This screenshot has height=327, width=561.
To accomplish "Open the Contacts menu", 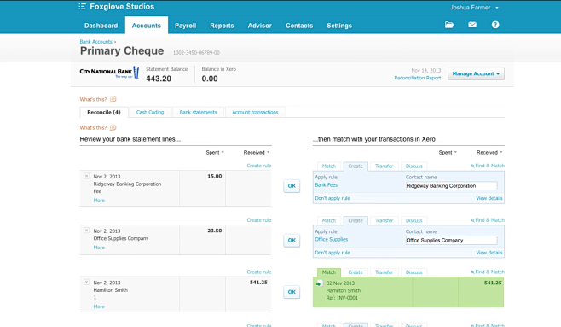I will coord(299,26).
